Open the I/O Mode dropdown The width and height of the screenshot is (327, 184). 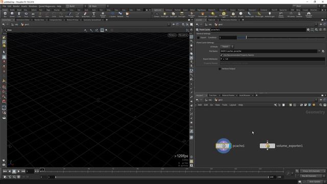pos(227,47)
